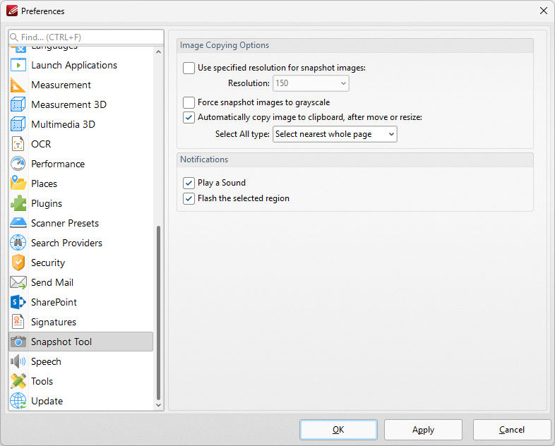Open the OCR preferences label
555x446 pixels.
[x=41, y=144]
